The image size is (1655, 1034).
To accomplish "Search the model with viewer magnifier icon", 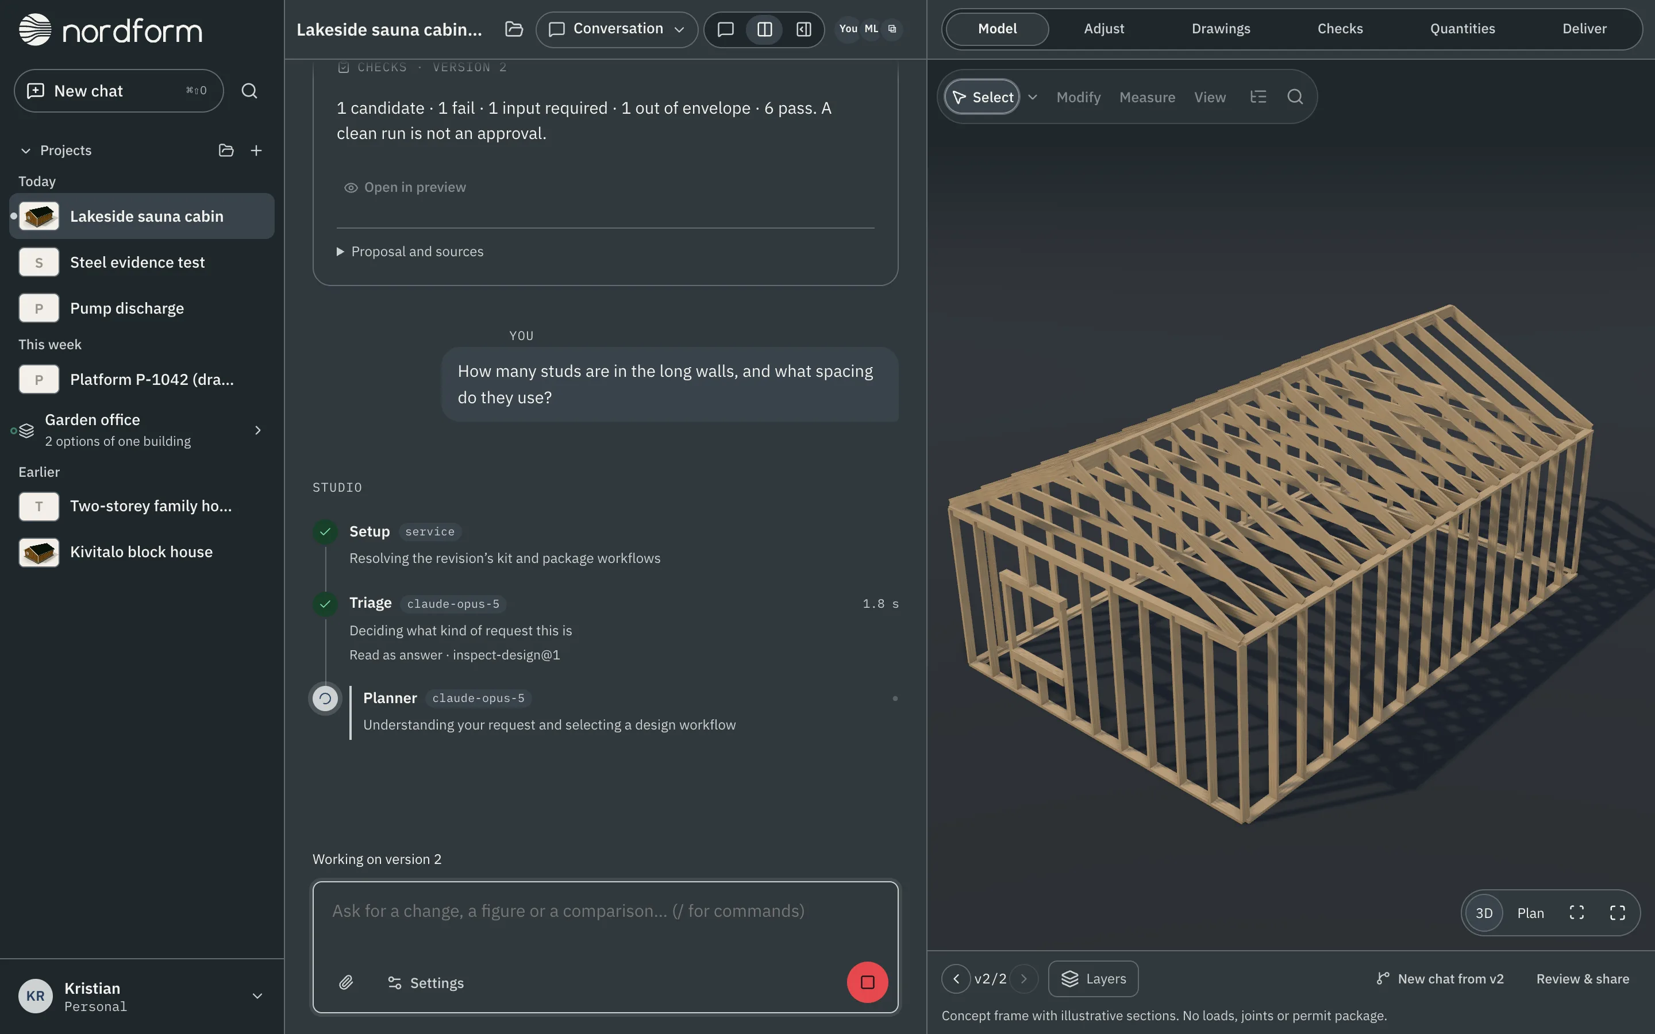I will [1295, 97].
